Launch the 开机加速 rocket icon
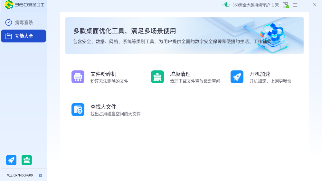This screenshot has height=181, width=322. [x=237, y=77]
